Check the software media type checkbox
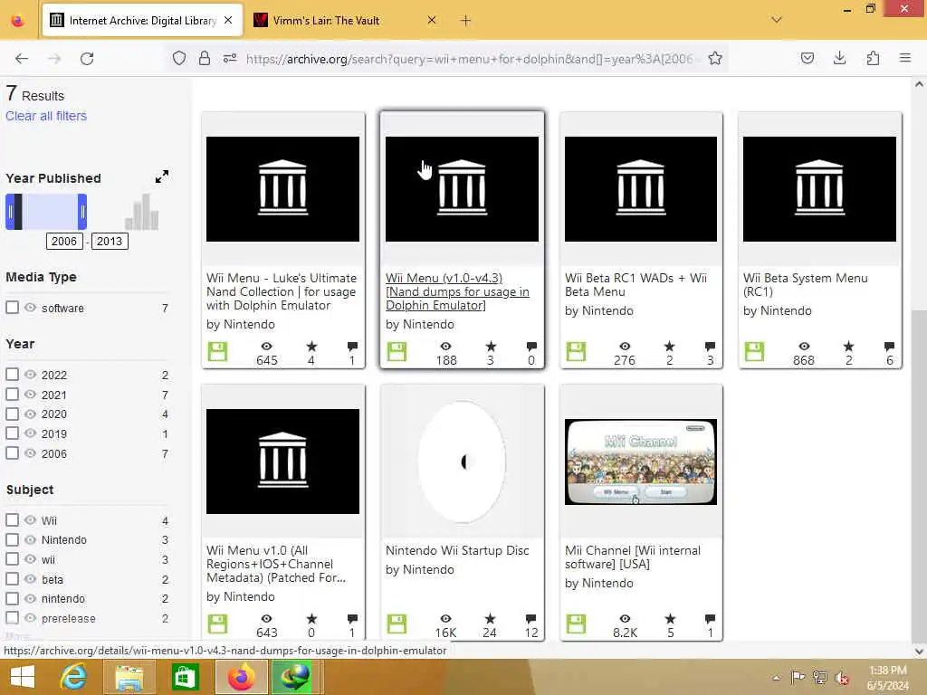Viewport: 927px width, 695px height. 13,308
